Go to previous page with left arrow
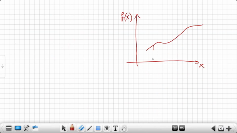 (213, 129)
